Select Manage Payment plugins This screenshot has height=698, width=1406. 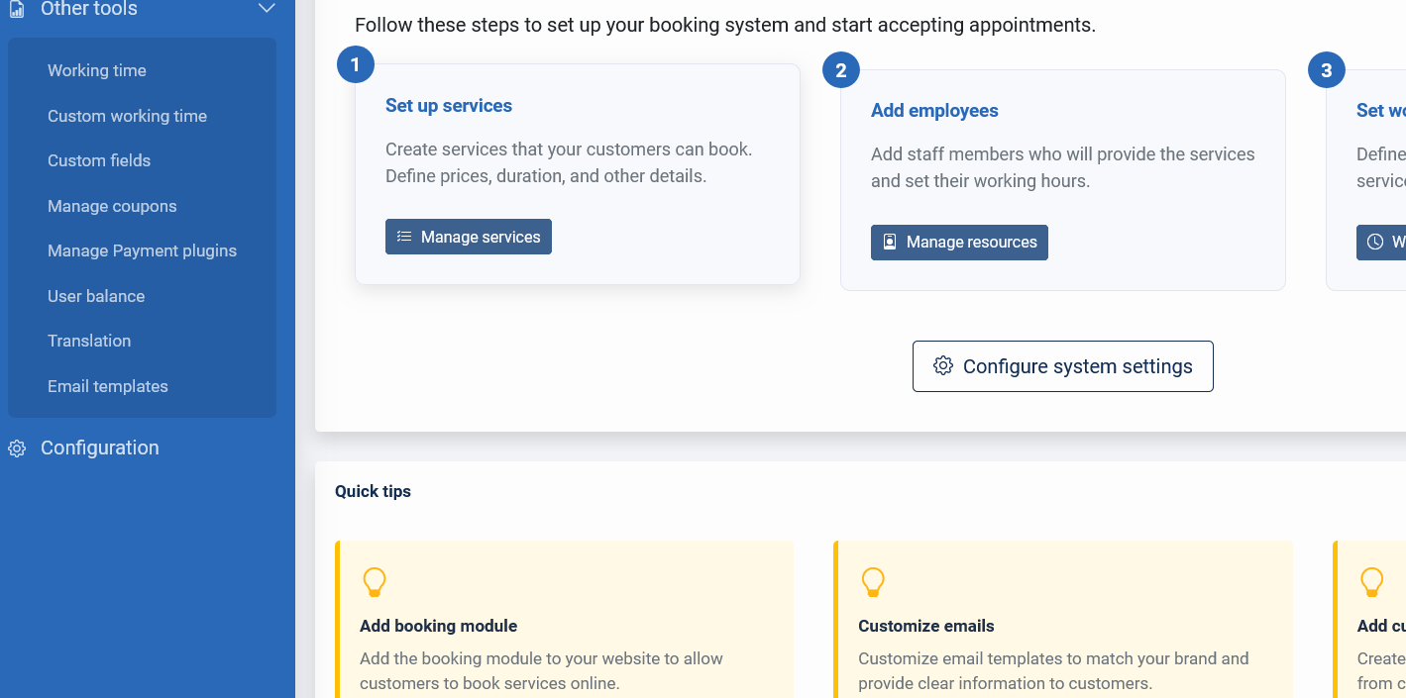click(142, 250)
